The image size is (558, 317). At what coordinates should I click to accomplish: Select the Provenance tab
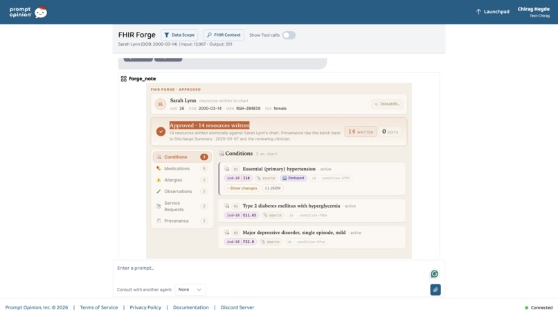182,221
